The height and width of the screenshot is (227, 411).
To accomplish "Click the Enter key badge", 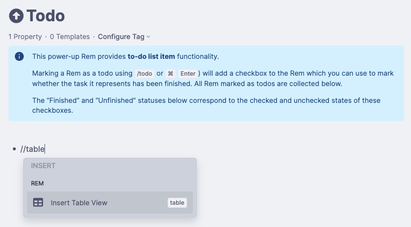I will 187,73.
